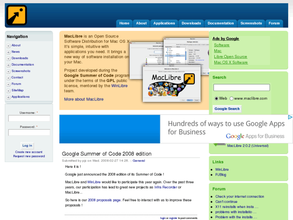
Task: Click the Google search text box
Action: coord(241,88)
